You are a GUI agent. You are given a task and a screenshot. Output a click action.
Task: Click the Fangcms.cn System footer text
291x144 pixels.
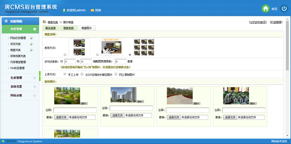pyautogui.click(x=30, y=141)
